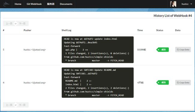Image resolution: width=195 pixels, height=112 pixels.
Task: Open the Home menu item
Action: pyautogui.click(x=18, y=4)
